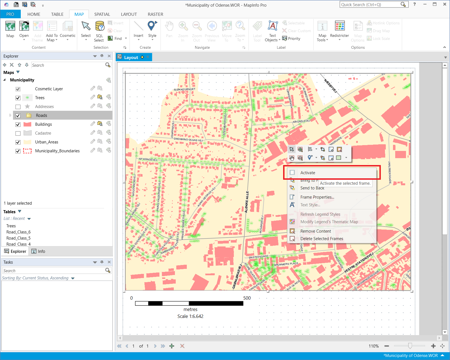This screenshot has height=360, width=450.
Task: Type in the Quick Search box
Action: pyautogui.click(x=368, y=4)
